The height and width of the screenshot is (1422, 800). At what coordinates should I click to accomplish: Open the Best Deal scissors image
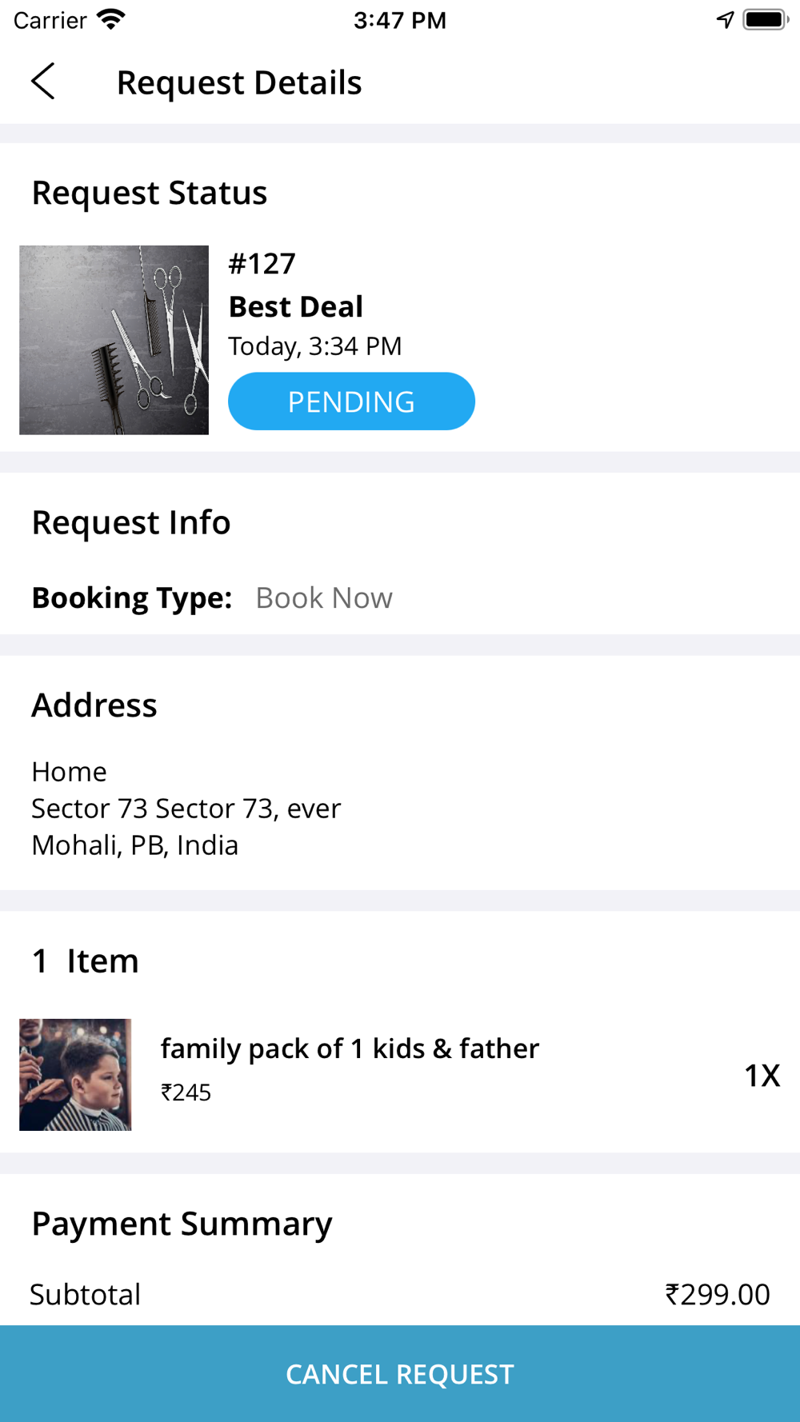click(x=114, y=340)
